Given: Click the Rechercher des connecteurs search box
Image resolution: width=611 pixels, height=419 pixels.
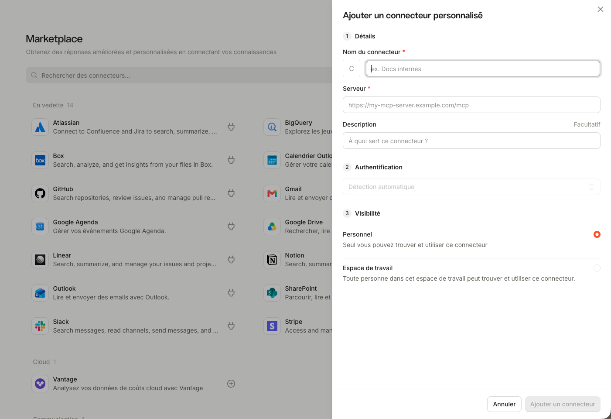Looking at the screenshot, I should [179, 76].
